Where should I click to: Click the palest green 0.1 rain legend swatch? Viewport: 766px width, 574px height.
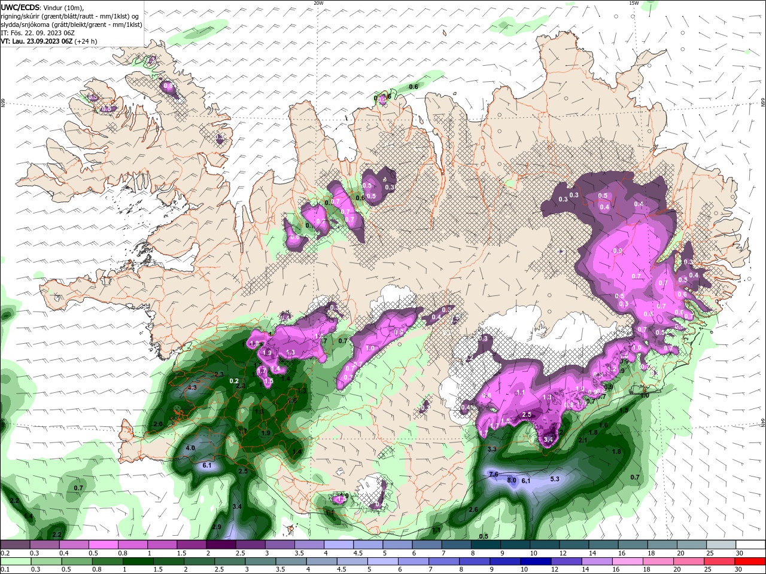tap(15, 561)
